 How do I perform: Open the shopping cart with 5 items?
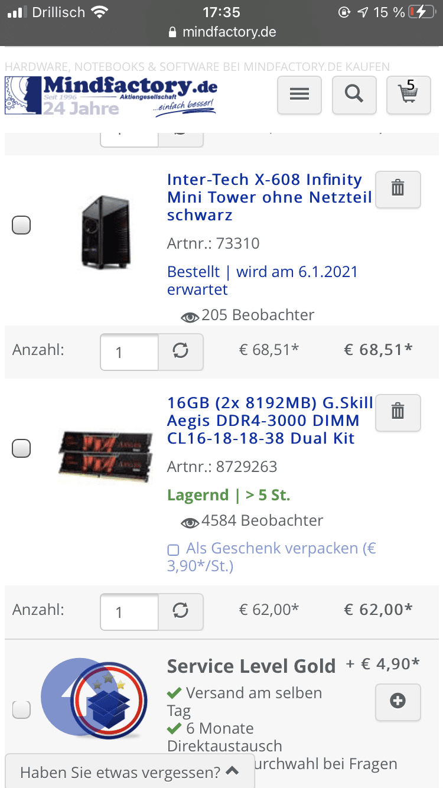[x=408, y=95]
